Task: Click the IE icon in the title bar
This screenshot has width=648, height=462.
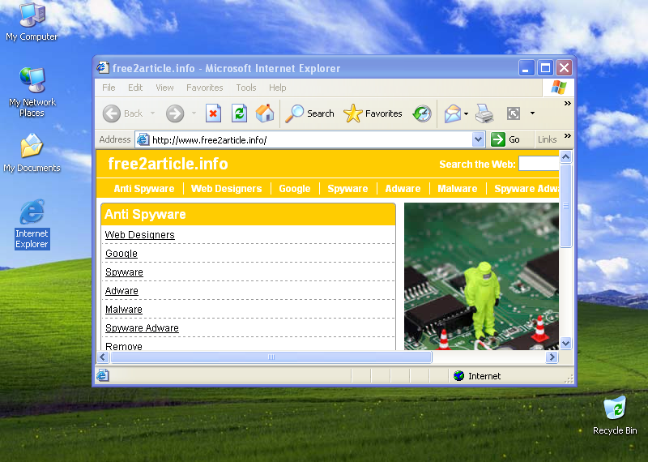Action: (x=103, y=67)
